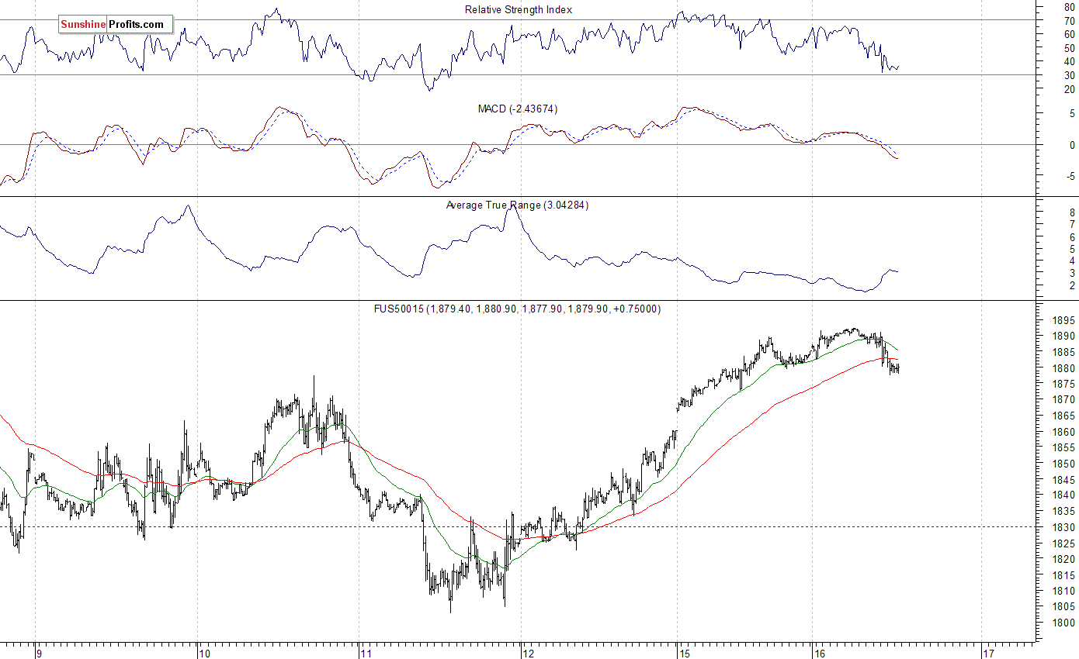
Task: Click the "Average True Range (3.04284)" title
Action: (x=517, y=205)
